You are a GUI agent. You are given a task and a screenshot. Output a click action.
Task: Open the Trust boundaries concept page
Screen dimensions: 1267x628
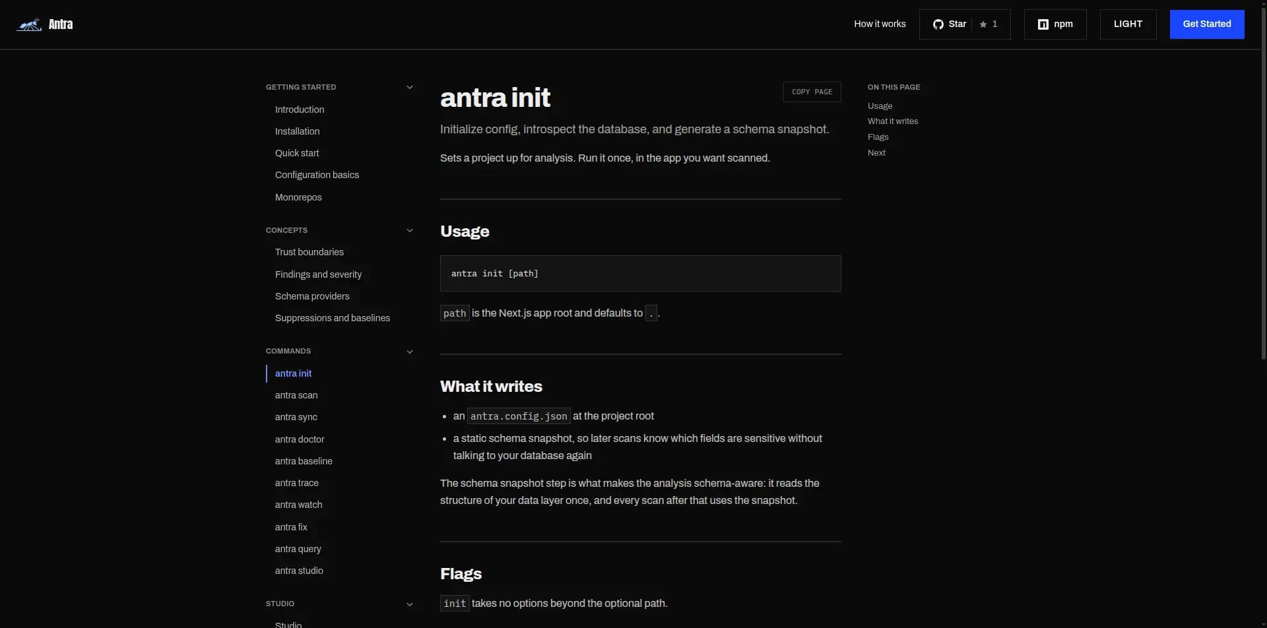coord(309,252)
